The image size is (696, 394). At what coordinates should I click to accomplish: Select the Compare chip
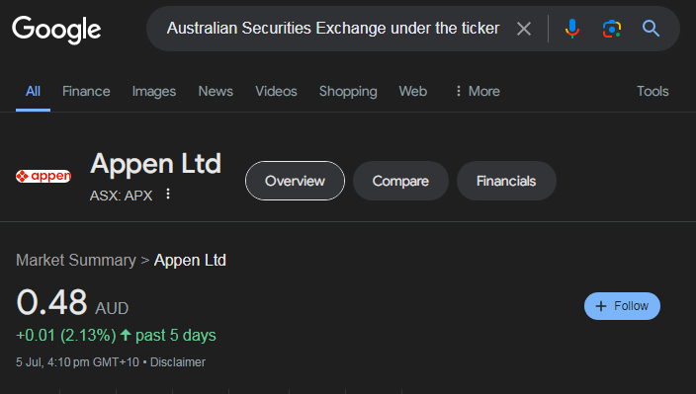pos(400,181)
